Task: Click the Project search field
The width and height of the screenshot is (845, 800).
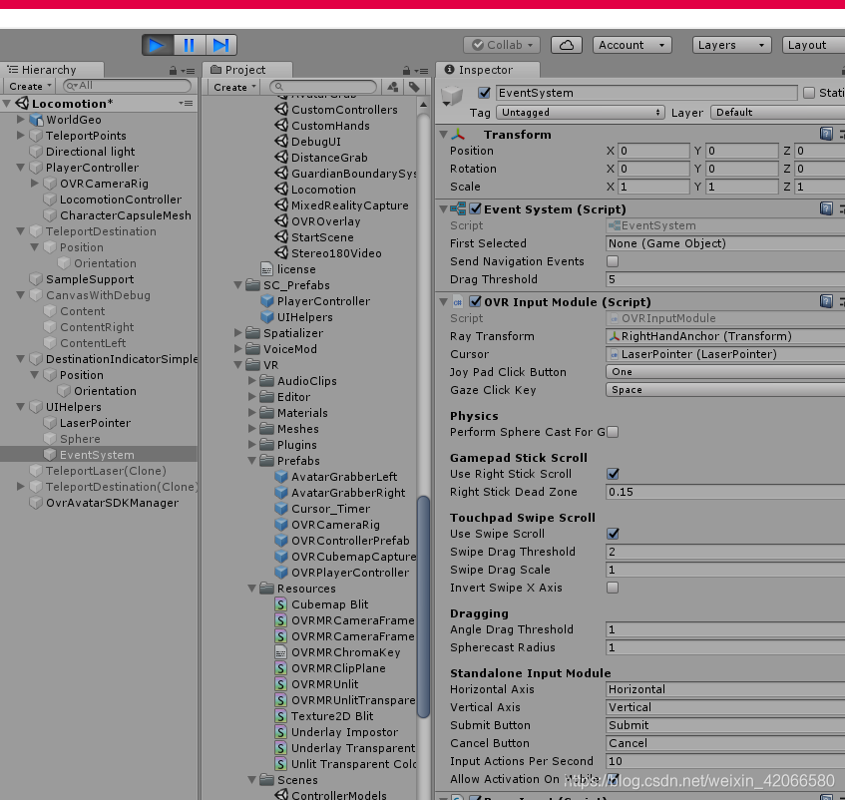Action: pyautogui.click(x=323, y=87)
